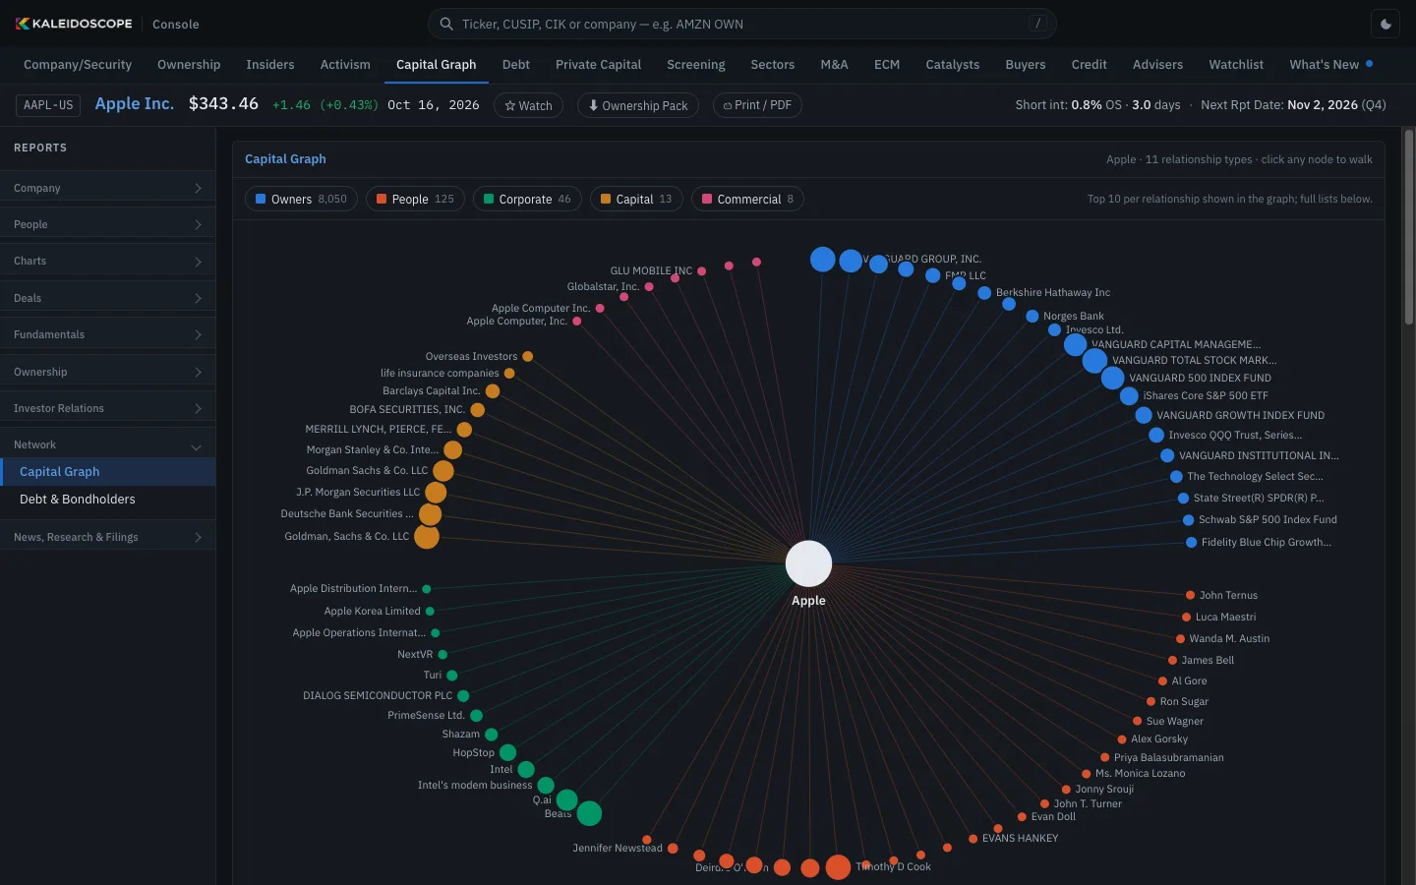Viewport: 1416px width, 885px height.
Task: Select the Norges Bank owner node
Action: click(x=1032, y=317)
